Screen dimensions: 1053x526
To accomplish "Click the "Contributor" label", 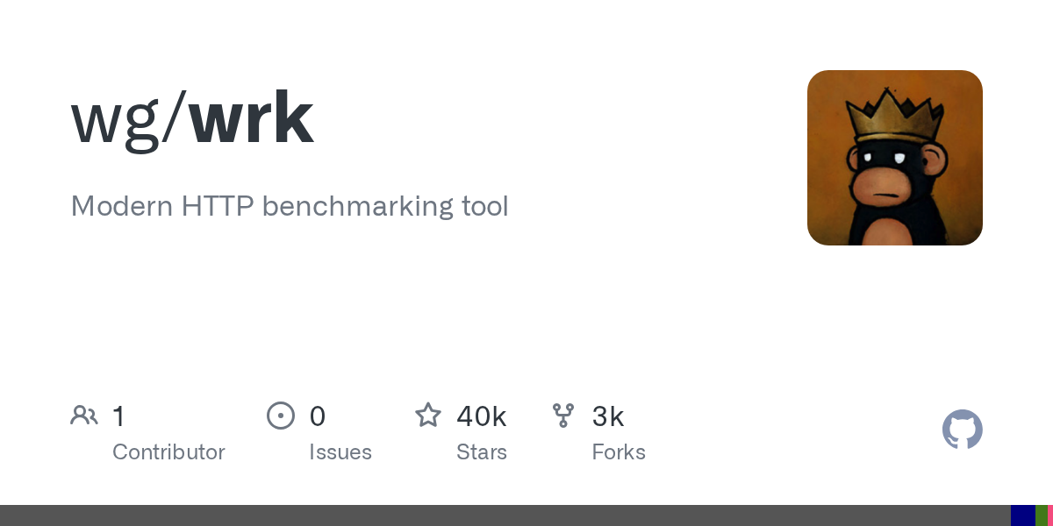I will pyautogui.click(x=168, y=452).
